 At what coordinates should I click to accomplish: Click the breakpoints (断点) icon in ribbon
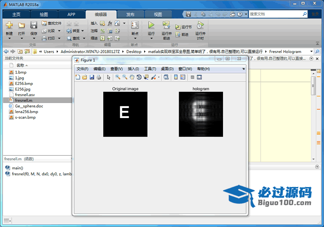pyautogui.click(x=135, y=25)
